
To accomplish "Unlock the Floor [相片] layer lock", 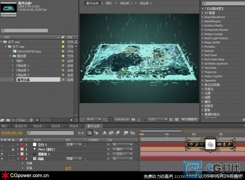I will [x=13, y=149].
